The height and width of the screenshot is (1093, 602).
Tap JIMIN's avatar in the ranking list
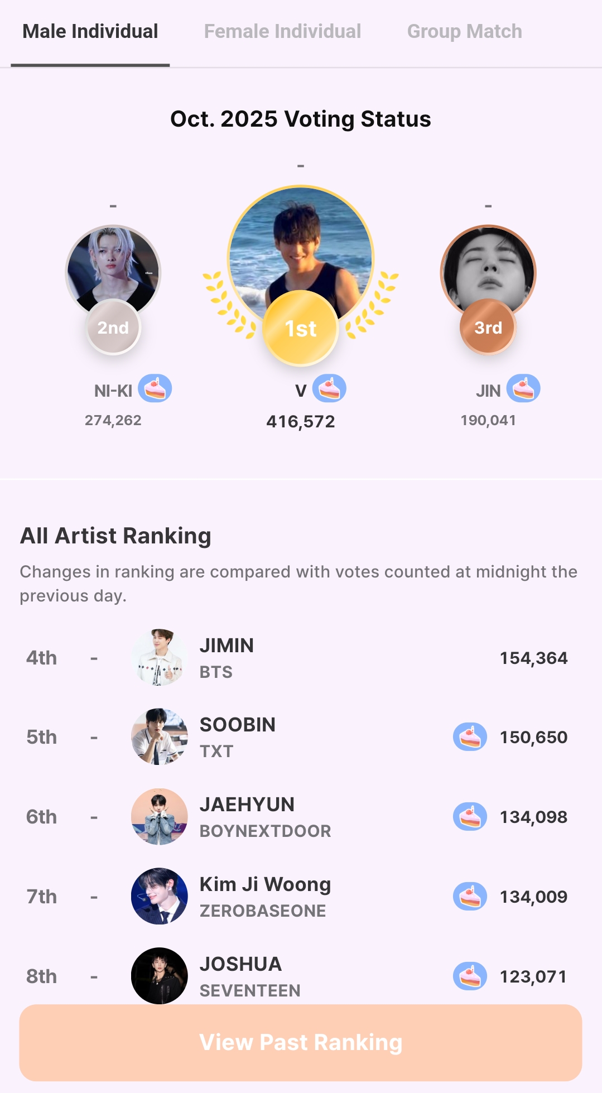159,658
